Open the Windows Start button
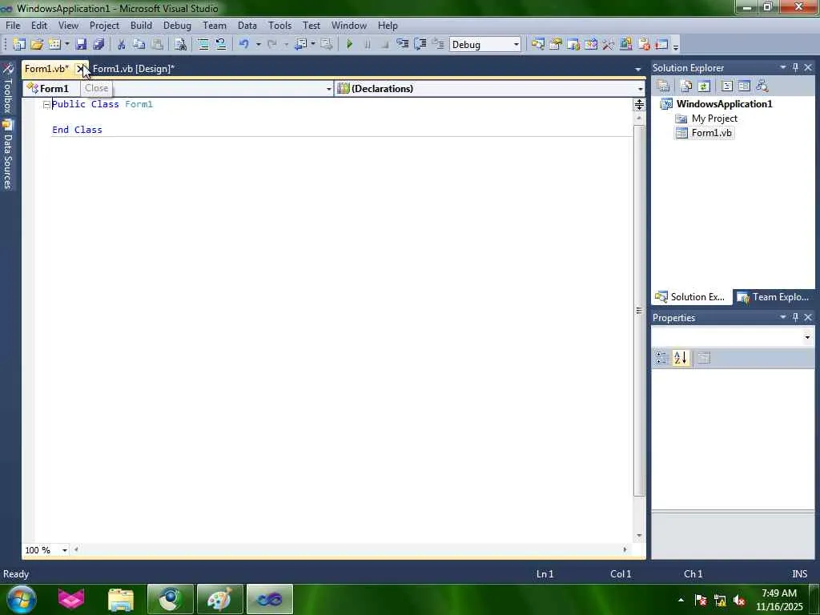The image size is (820, 615). (22, 599)
